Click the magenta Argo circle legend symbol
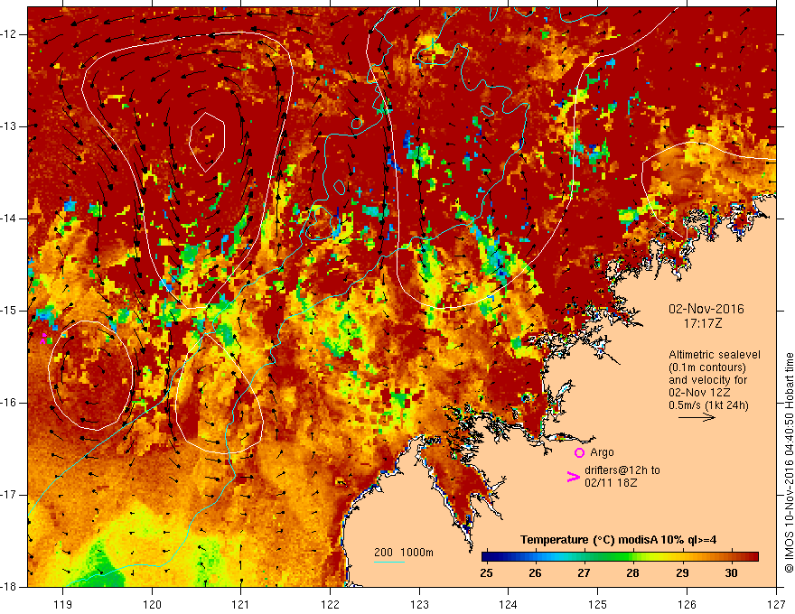This screenshot has height=614, width=795. pos(579,453)
